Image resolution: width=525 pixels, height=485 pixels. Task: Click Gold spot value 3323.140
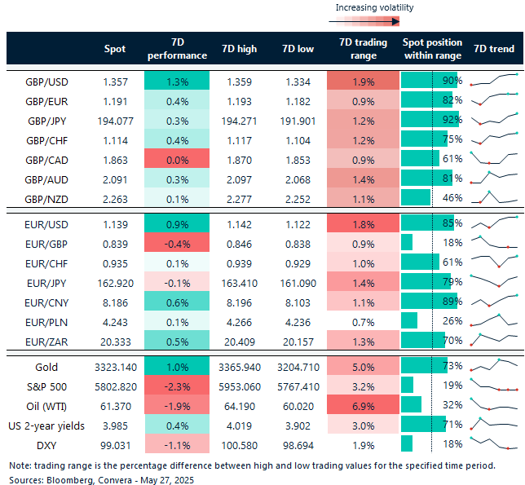[x=116, y=368]
